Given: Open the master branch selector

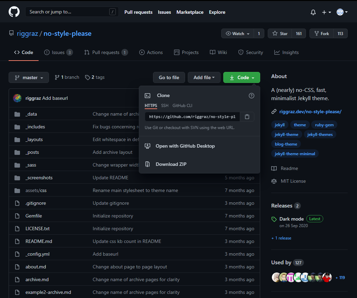Looking at the screenshot, I should (x=29, y=77).
